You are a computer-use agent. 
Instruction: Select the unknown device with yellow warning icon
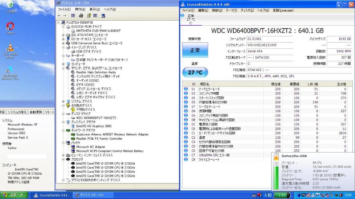(x=85, y=109)
